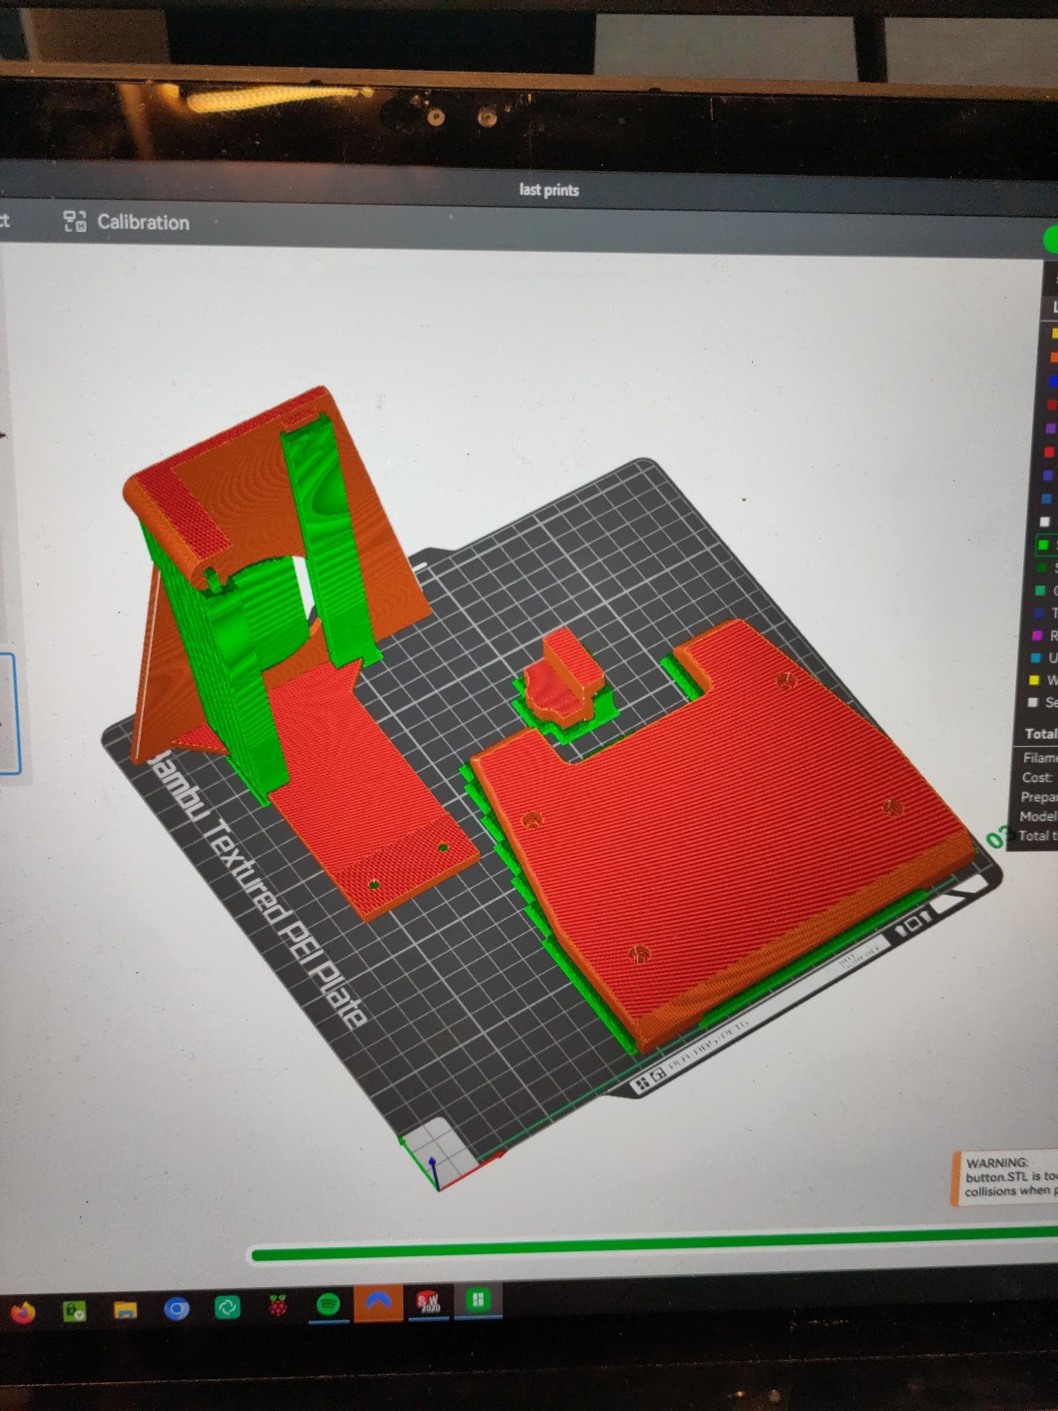Image resolution: width=1058 pixels, height=1411 pixels.
Task: Switch to Spotify in the taskbar
Action: pyautogui.click(x=329, y=1304)
